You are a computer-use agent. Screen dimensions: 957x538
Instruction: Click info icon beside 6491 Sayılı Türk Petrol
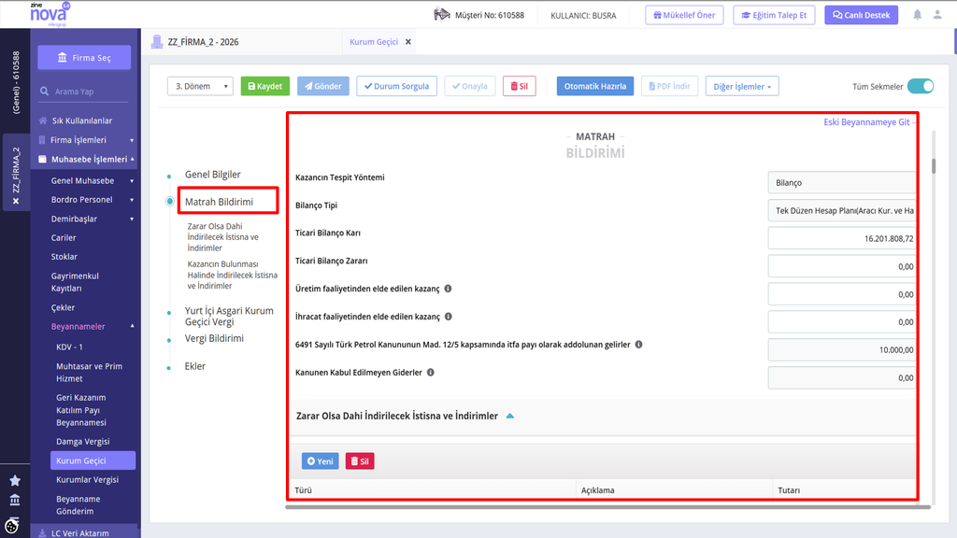pos(639,344)
